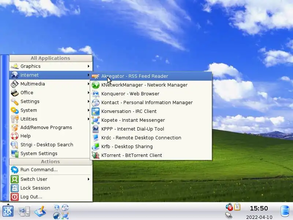293x220 pixels.
Task: Start Konqueror Web Browser
Action: [151, 94]
